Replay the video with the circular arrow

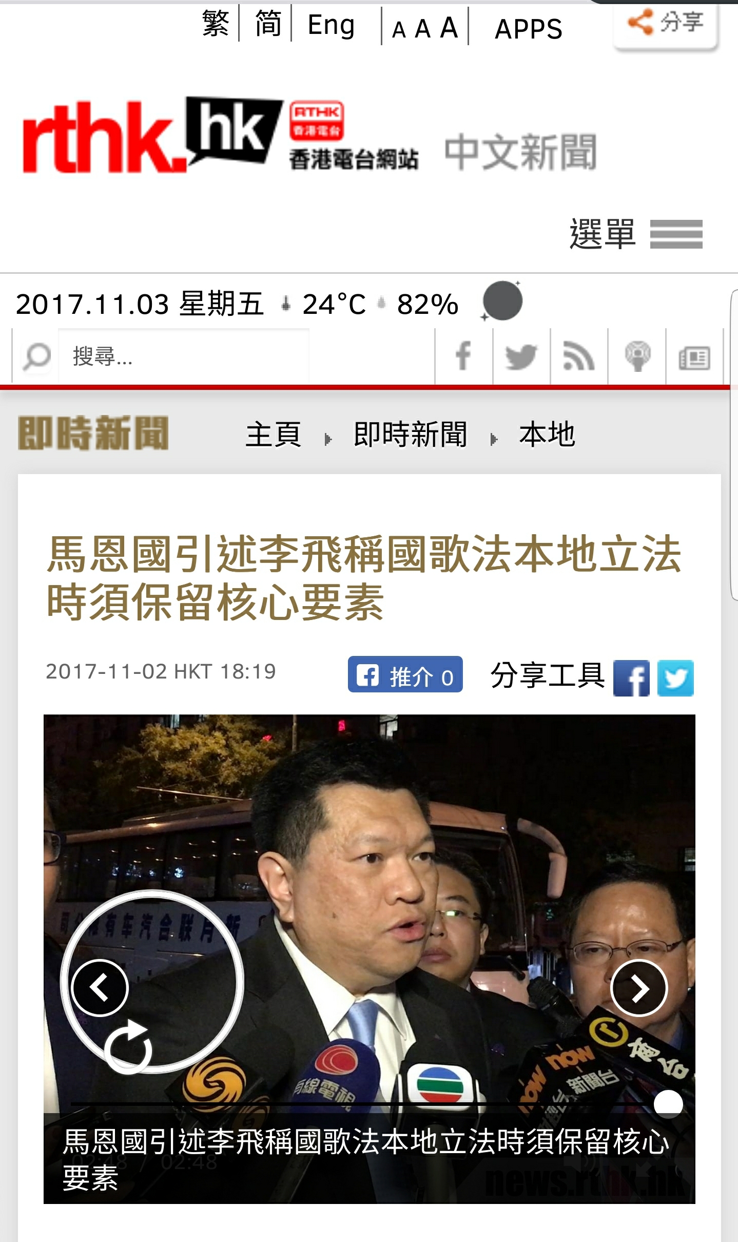(x=128, y=1047)
